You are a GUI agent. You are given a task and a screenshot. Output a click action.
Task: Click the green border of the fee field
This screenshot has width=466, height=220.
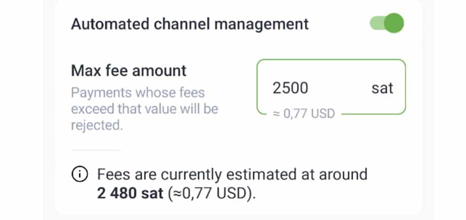coord(331,60)
